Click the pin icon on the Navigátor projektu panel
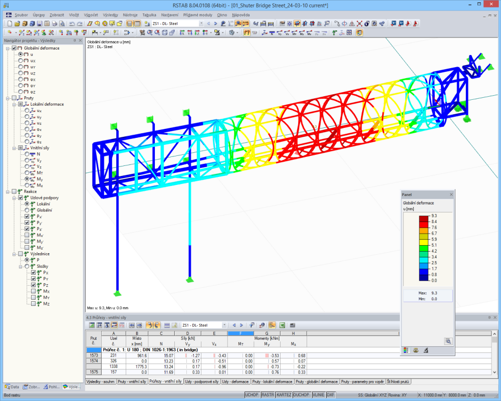The width and height of the screenshot is (501, 401). (x=75, y=40)
